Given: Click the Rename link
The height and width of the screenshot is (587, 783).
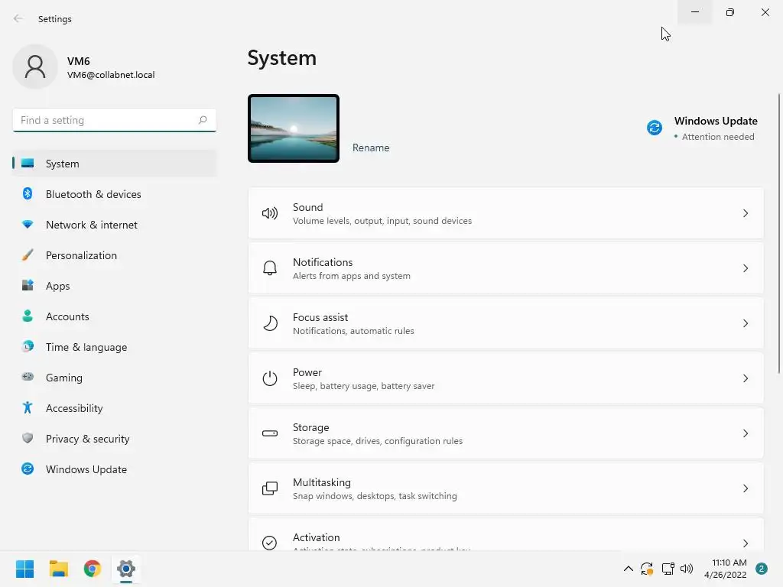Looking at the screenshot, I should tap(371, 148).
